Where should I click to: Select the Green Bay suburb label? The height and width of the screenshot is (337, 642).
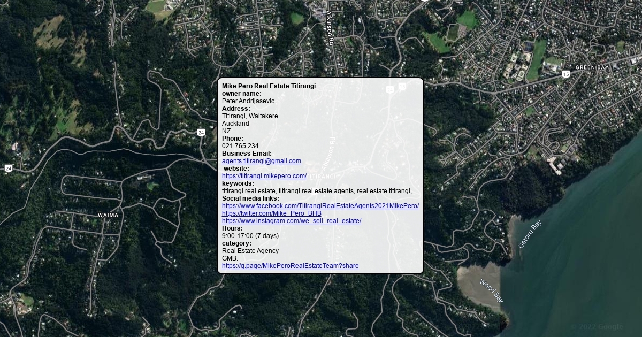coord(592,68)
